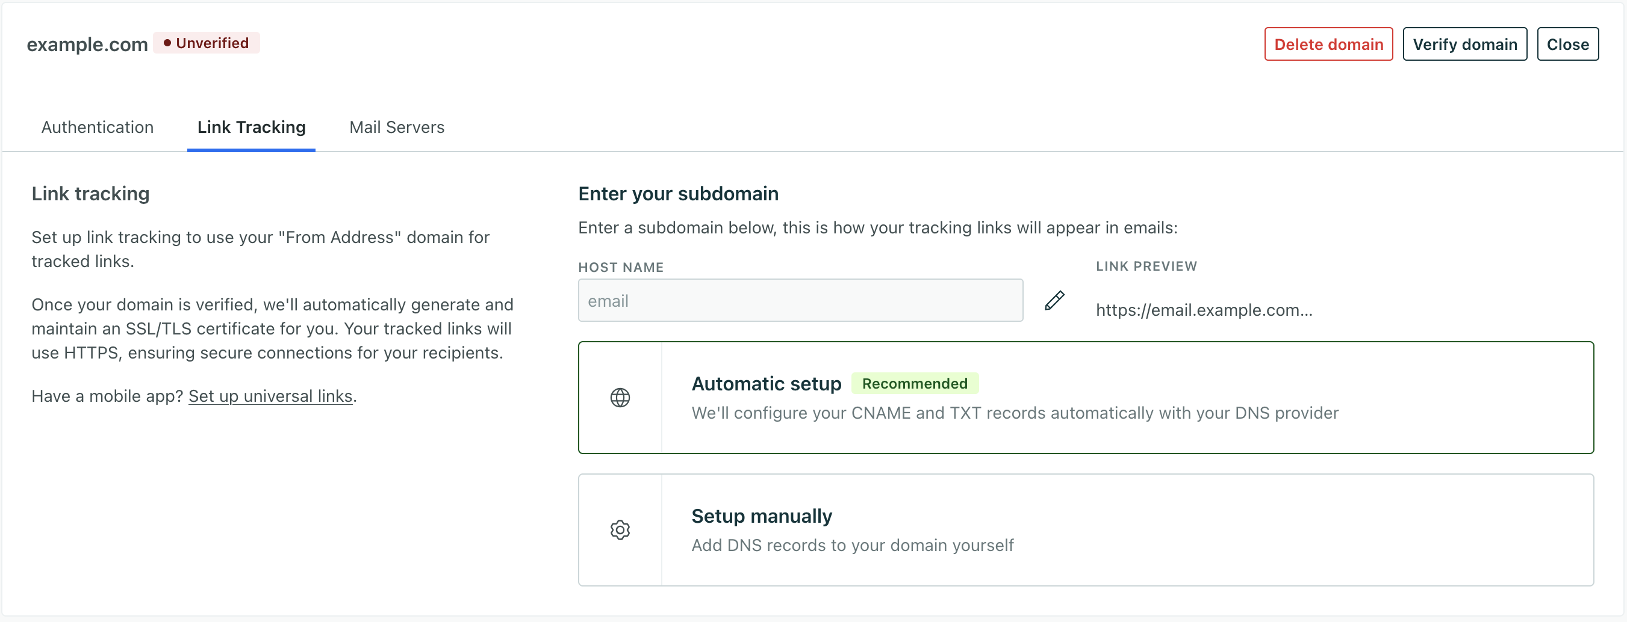Open the Mail Servers tab
This screenshot has height=622, width=1627.
(396, 128)
